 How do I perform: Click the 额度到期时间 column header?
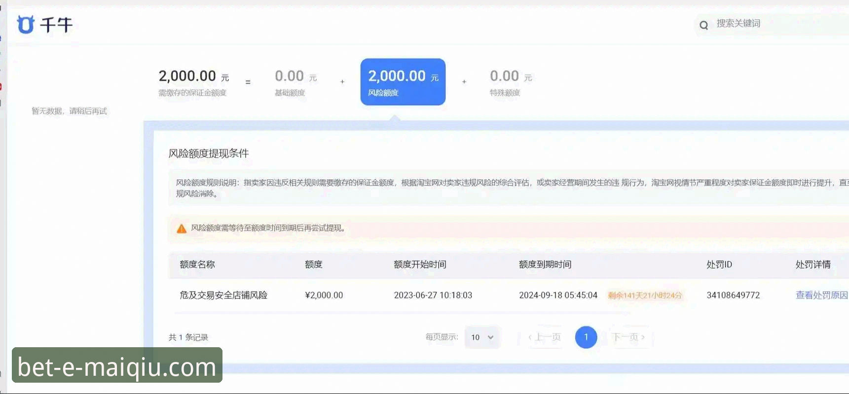545,264
